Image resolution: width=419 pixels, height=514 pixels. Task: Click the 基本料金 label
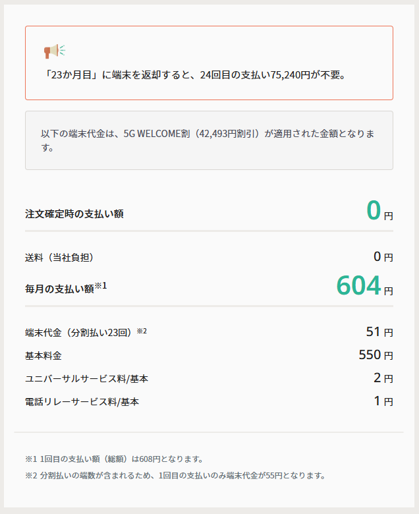(x=43, y=356)
